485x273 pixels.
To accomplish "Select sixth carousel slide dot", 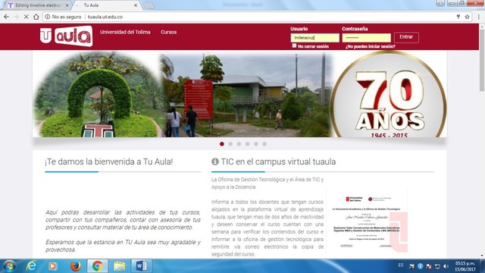I will coord(264,144).
